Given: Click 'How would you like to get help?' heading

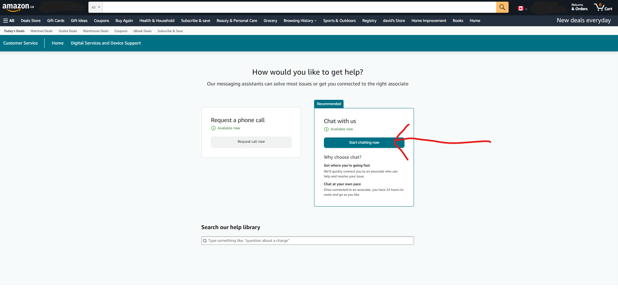Looking at the screenshot, I should coord(308,72).
